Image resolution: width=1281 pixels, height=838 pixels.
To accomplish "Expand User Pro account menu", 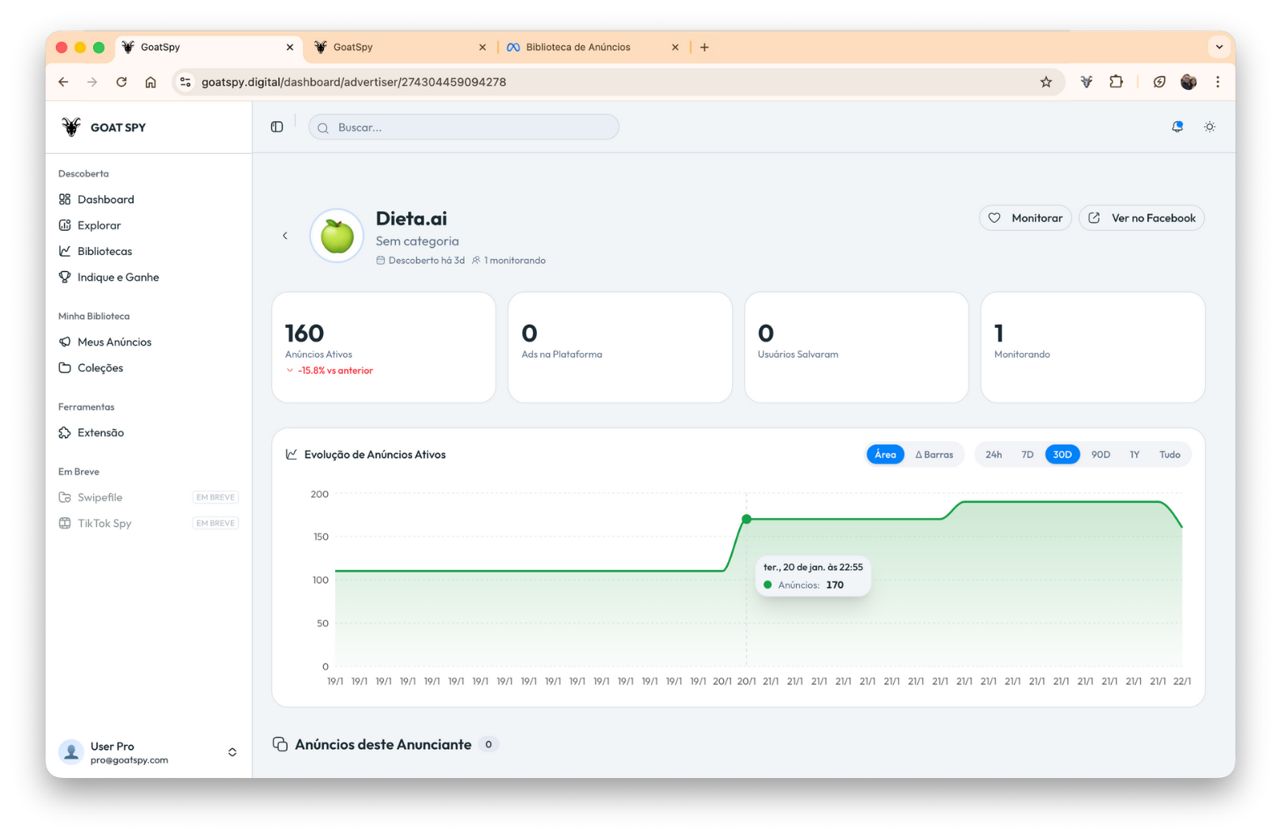I will tap(232, 752).
